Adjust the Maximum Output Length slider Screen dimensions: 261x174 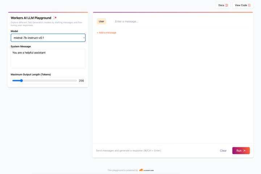[45, 81]
